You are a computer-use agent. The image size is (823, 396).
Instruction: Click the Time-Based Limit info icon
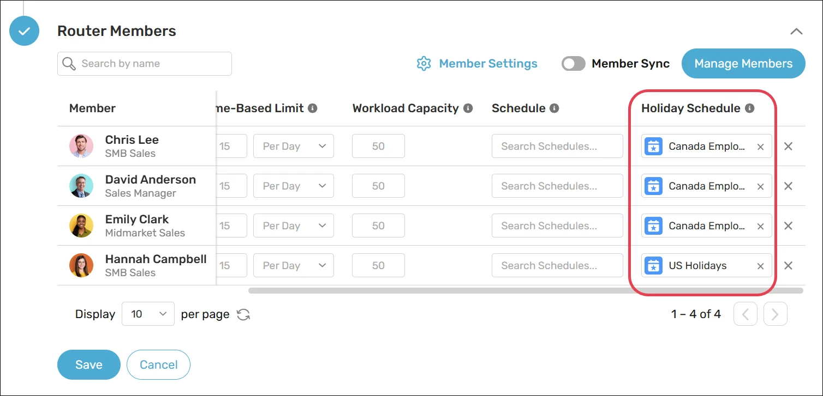click(x=313, y=108)
